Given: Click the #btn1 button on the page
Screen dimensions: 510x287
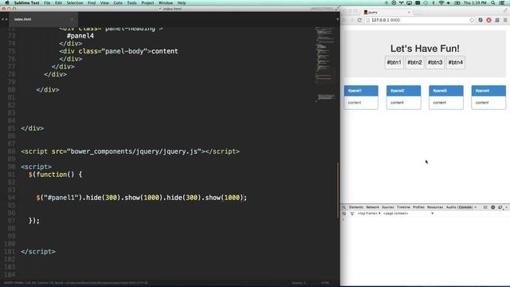Looking at the screenshot, I should (x=394, y=62).
